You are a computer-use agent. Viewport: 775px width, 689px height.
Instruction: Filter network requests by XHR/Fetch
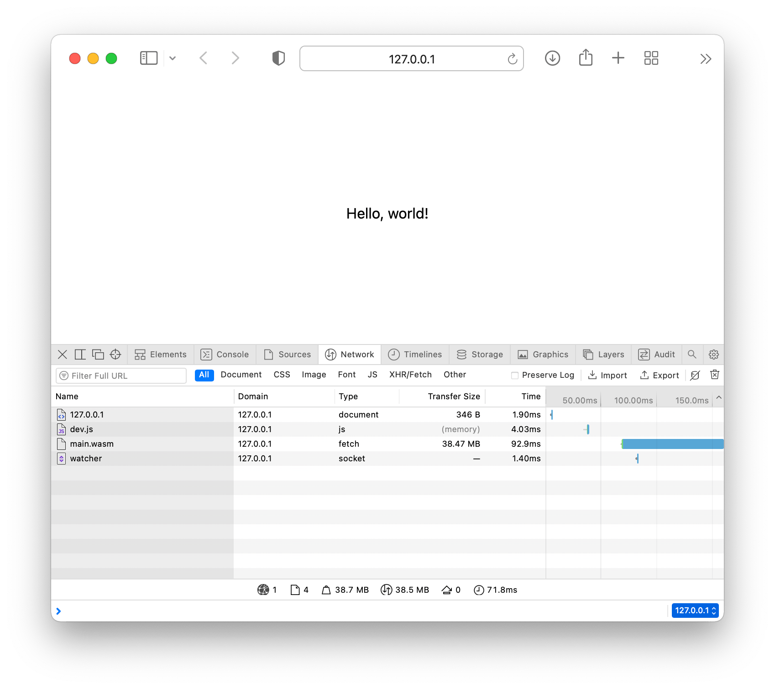click(410, 375)
